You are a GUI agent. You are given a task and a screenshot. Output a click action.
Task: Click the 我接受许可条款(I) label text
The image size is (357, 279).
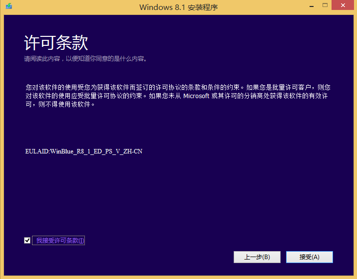(x=60, y=240)
